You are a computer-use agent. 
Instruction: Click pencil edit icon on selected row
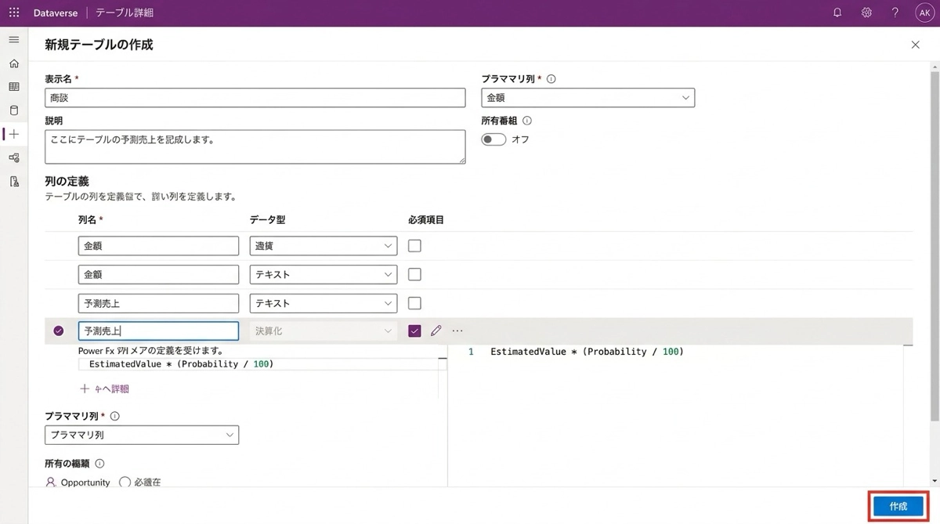[436, 331]
